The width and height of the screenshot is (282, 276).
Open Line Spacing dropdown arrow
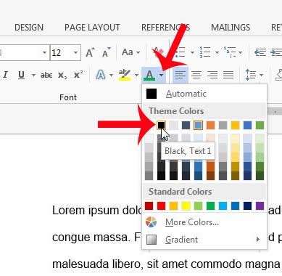coord(262,76)
